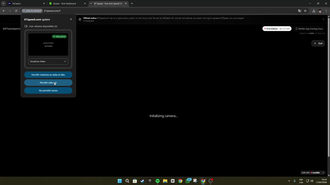Close the camera permission popup
330x185 pixels.
coord(71,19)
